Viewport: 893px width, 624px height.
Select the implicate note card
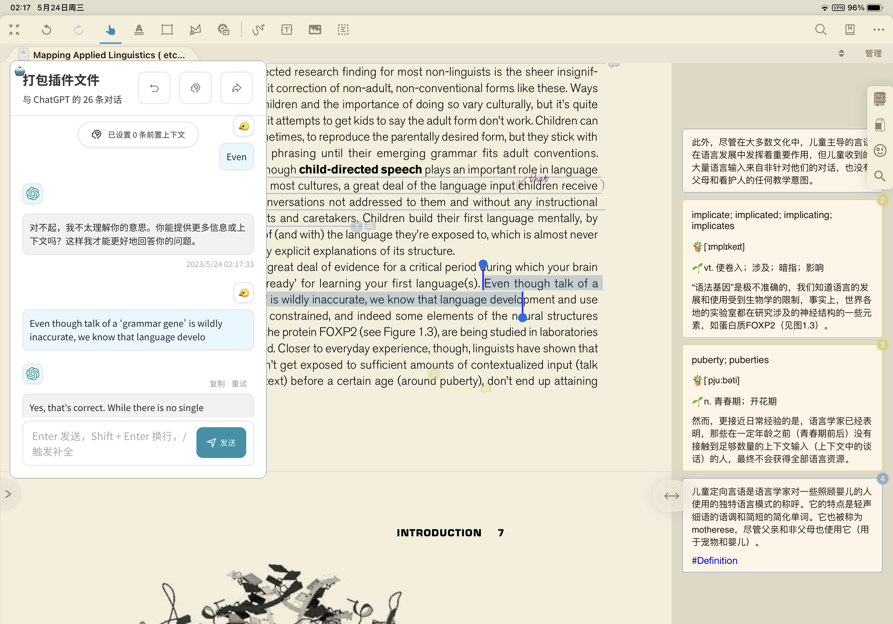click(782, 269)
